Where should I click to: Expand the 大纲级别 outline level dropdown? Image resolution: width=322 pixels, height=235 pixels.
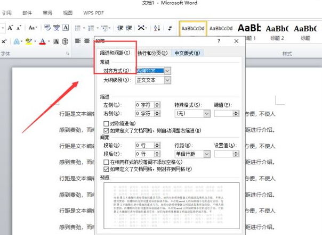[167, 80]
